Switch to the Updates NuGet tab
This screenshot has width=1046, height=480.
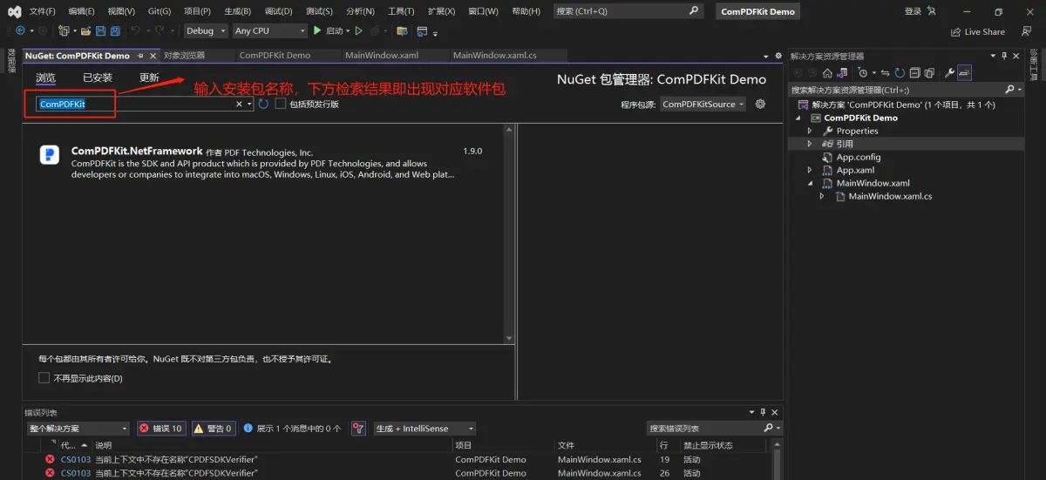tap(149, 78)
